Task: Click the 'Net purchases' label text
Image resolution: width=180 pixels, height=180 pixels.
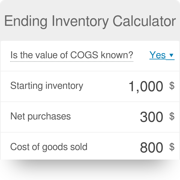Action: 40,116
